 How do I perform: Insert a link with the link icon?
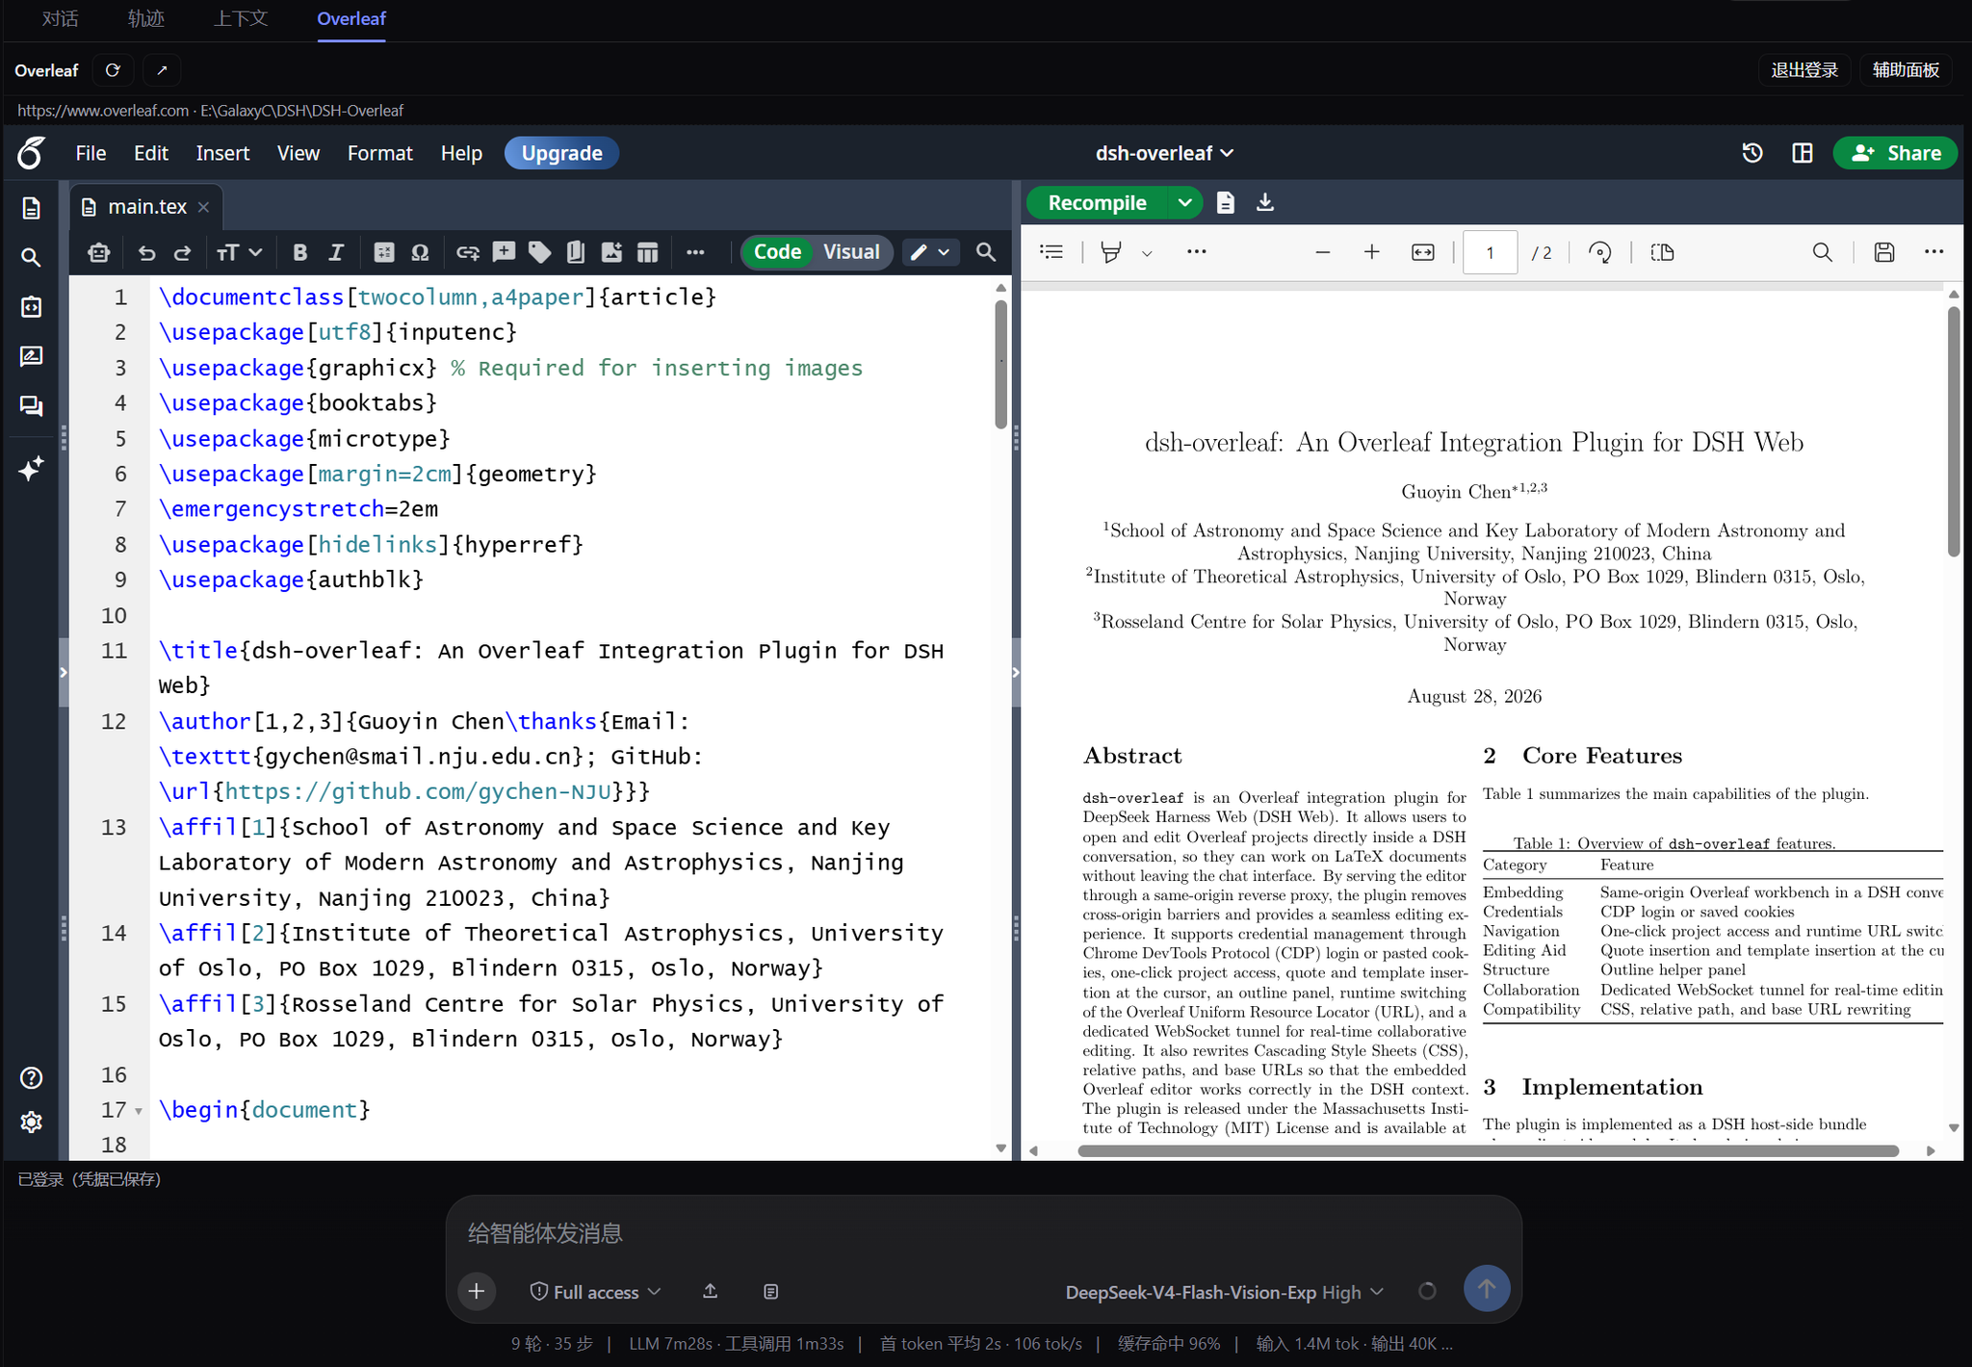[x=468, y=252]
